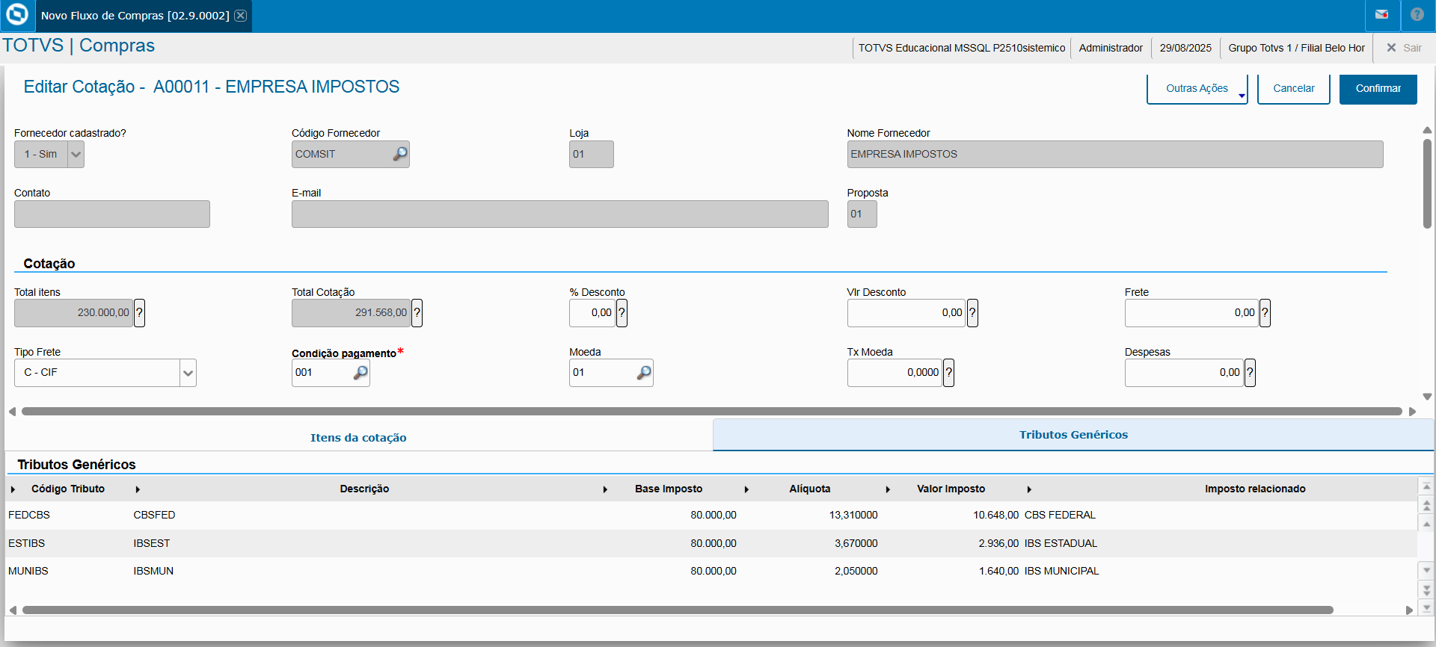1436x647 pixels.
Task: Sort by Código Tributo column header
Action: click(68, 489)
